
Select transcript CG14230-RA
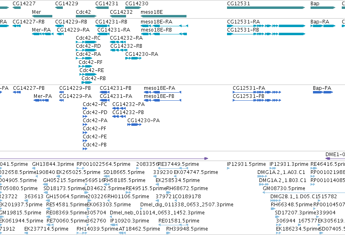coord(133,58)
